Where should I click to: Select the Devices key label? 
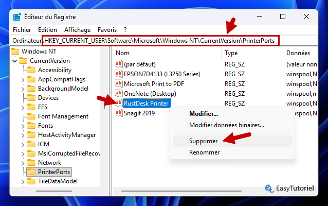click(x=48, y=98)
